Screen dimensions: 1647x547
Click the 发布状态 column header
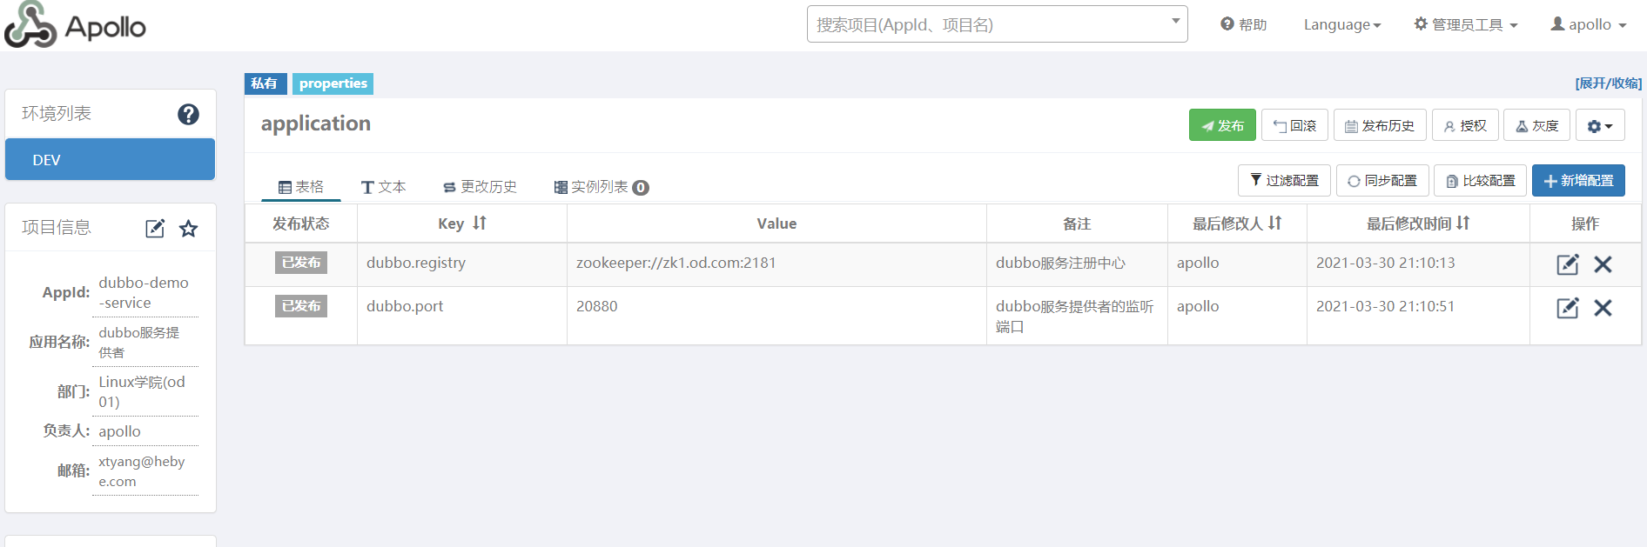(301, 223)
